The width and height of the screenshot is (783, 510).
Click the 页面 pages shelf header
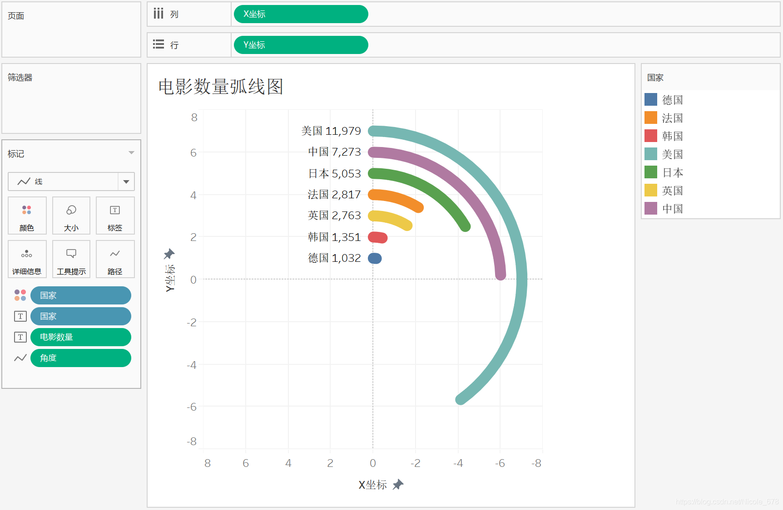coord(16,16)
